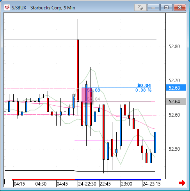Screen dimensions: 190x191
Task: Click the 52.50 price scale label
Action: (x=174, y=149)
